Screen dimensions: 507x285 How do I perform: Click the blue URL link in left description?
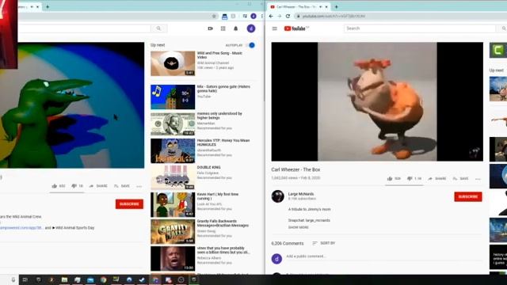click(x=21, y=228)
